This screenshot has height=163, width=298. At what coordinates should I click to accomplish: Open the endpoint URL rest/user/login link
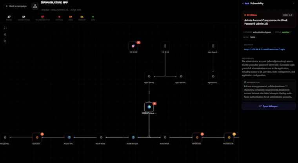click(264, 49)
